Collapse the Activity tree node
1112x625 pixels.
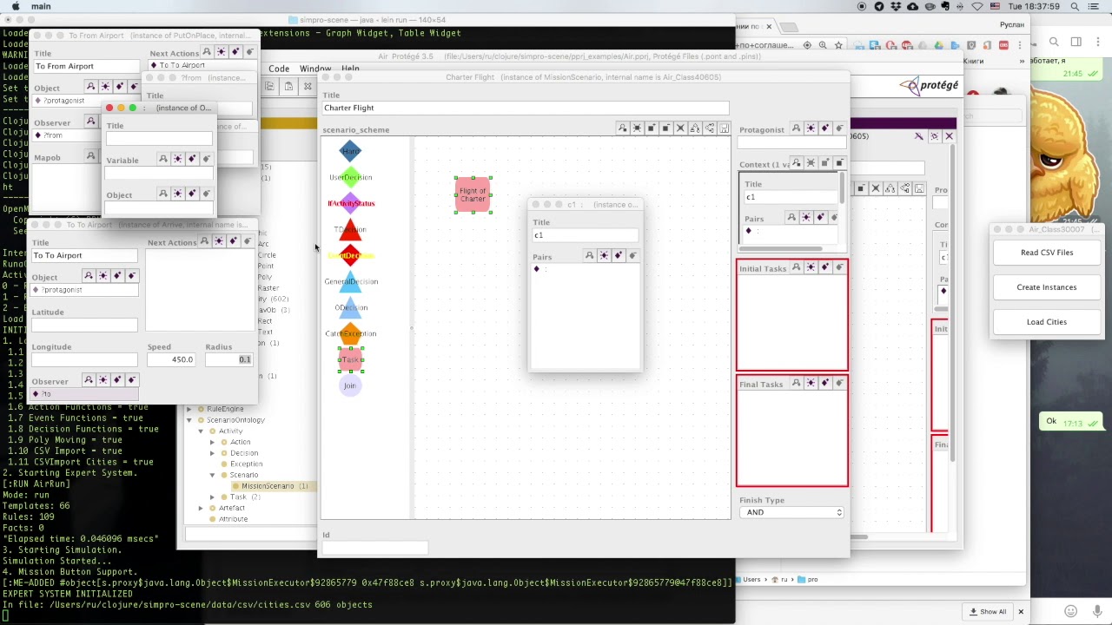(x=201, y=431)
